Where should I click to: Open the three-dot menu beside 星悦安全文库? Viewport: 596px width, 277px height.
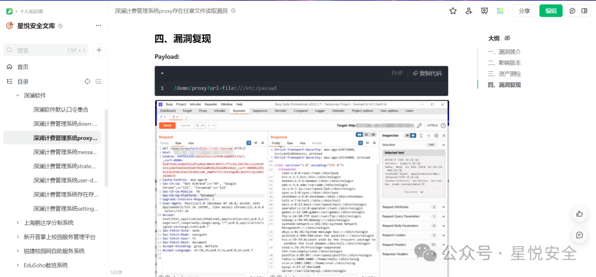tap(98, 26)
